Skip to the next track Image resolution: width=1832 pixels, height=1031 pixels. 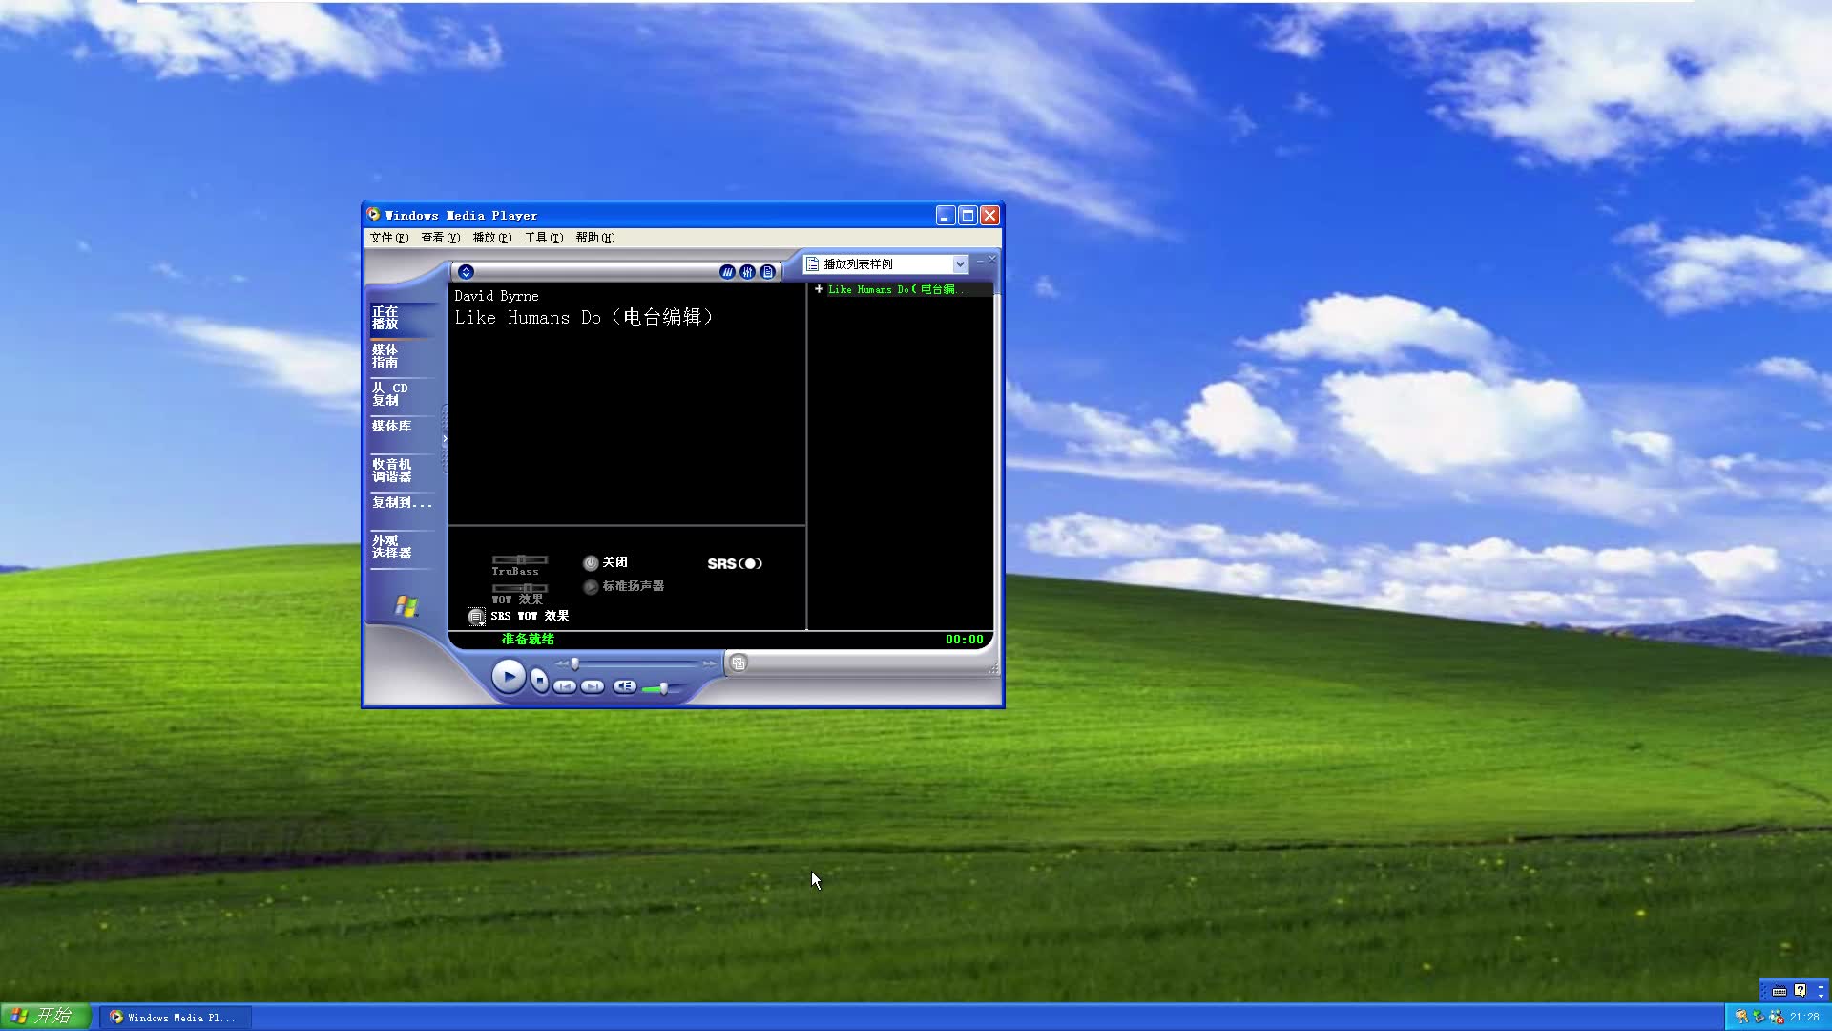[593, 686]
